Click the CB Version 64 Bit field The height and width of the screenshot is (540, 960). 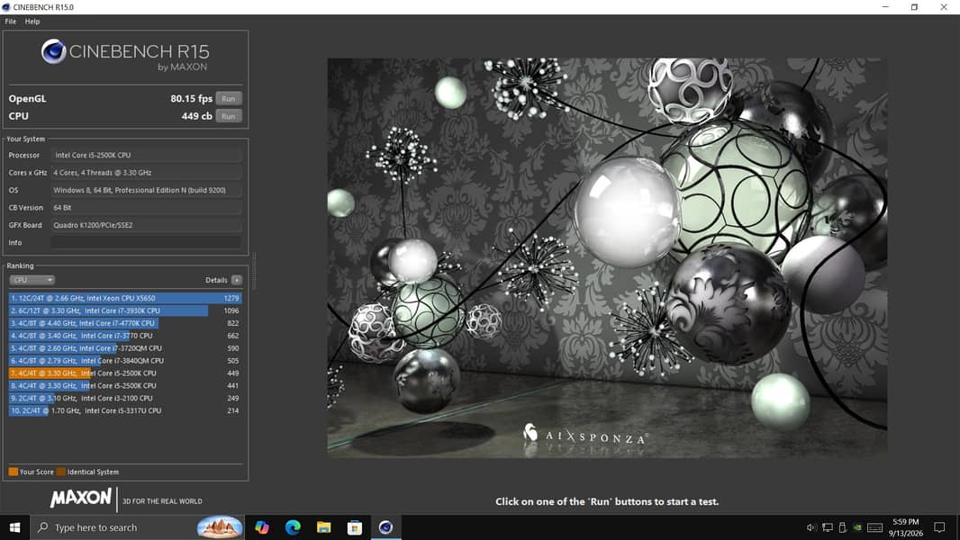pos(146,208)
